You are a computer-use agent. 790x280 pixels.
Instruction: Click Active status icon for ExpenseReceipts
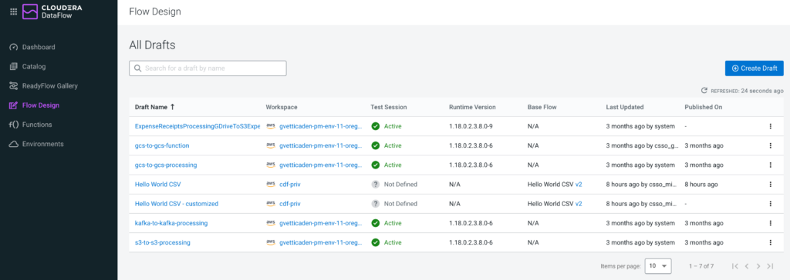(x=376, y=126)
